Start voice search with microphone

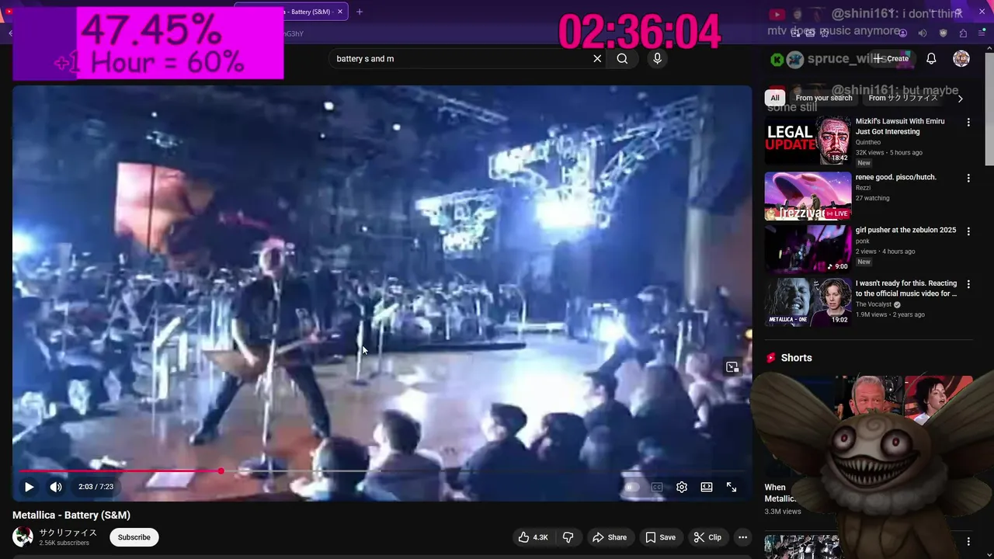coord(657,58)
